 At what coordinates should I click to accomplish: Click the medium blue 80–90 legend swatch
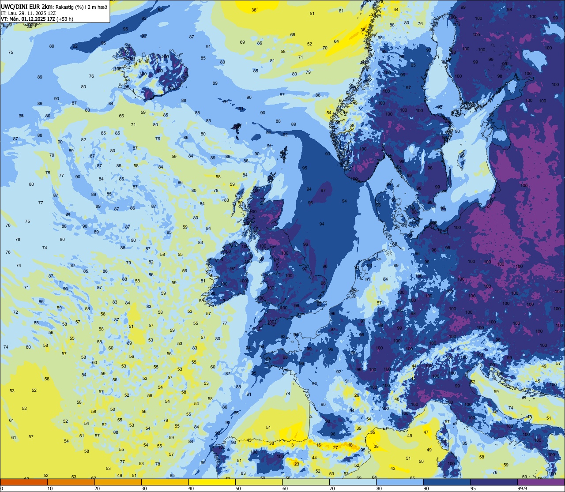point(400,482)
